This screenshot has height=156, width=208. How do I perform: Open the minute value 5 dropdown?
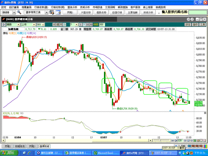(77, 25)
